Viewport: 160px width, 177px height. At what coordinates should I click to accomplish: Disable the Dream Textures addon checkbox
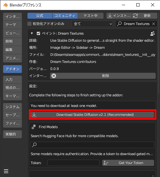coord(38,33)
